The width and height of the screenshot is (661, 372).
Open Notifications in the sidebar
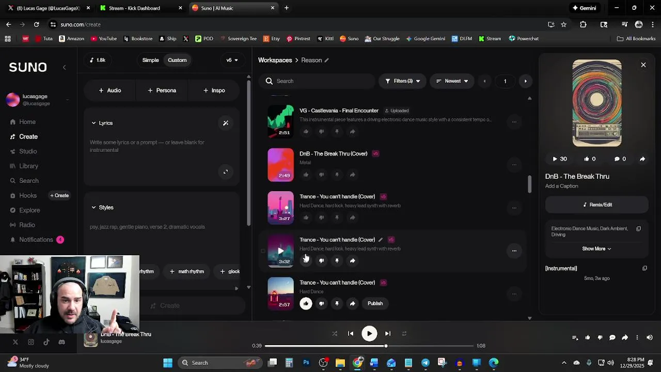[36, 240]
